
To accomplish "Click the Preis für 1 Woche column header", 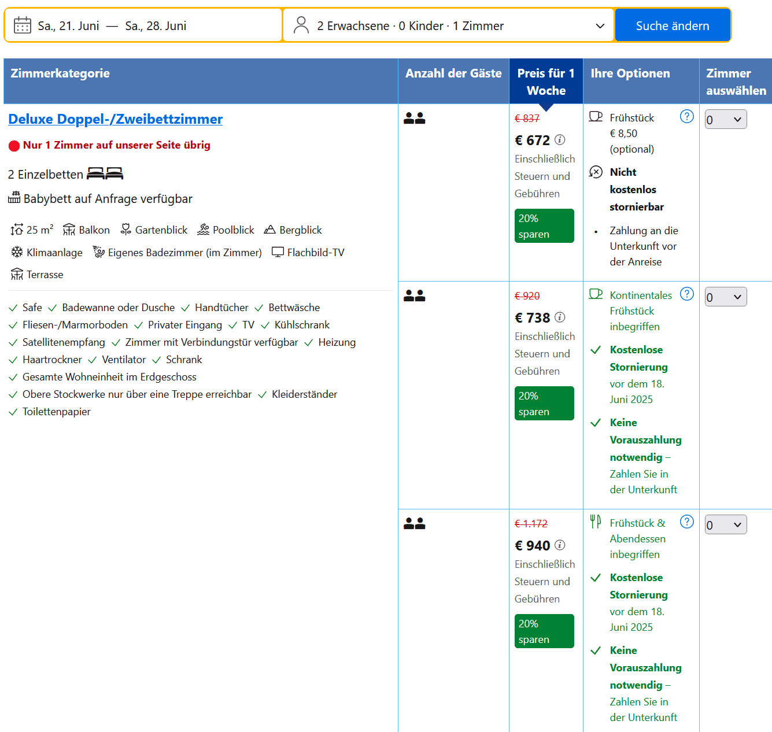I will (x=546, y=82).
